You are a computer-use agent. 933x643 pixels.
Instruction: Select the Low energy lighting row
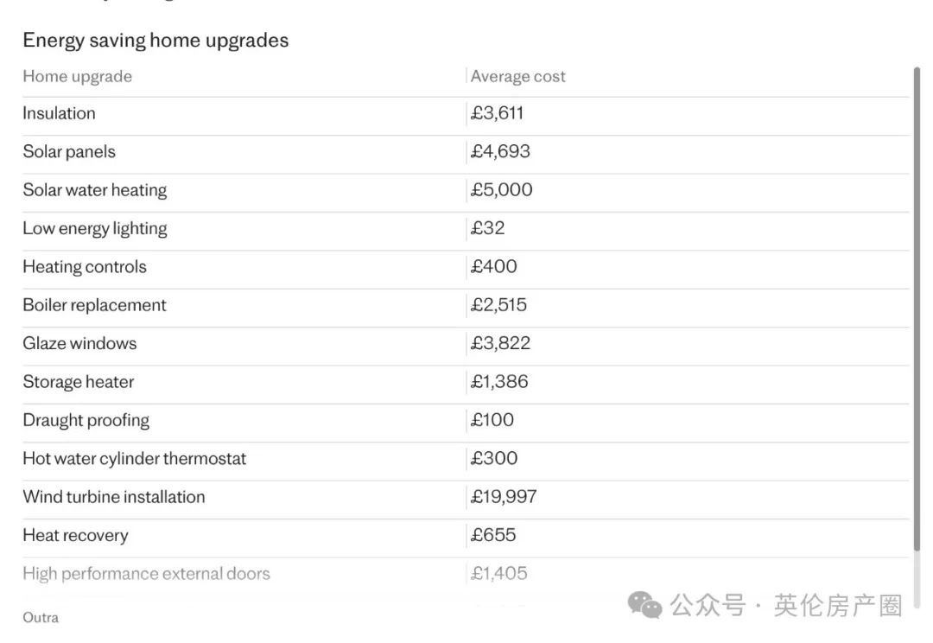click(x=466, y=229)
